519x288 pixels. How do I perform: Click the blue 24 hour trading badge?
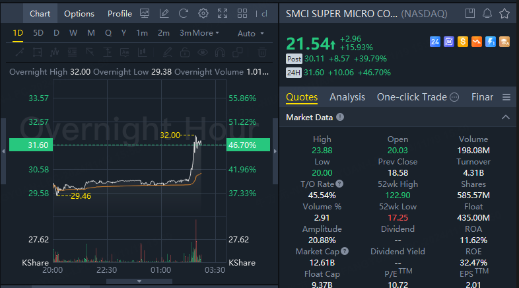point(435,42)
